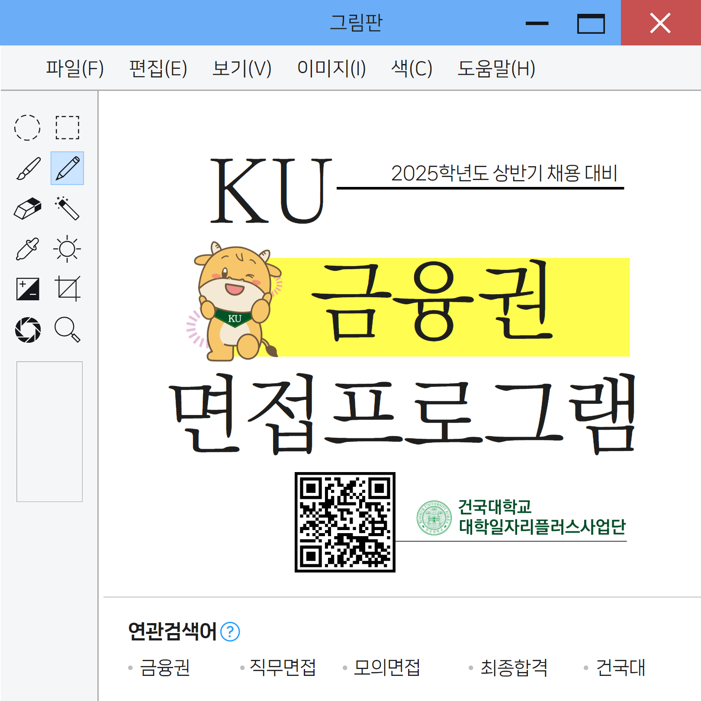Open the related search term 직무면접
Image resolution: width=701 pixels, height=701 pixels.
[x=283, y=668]
